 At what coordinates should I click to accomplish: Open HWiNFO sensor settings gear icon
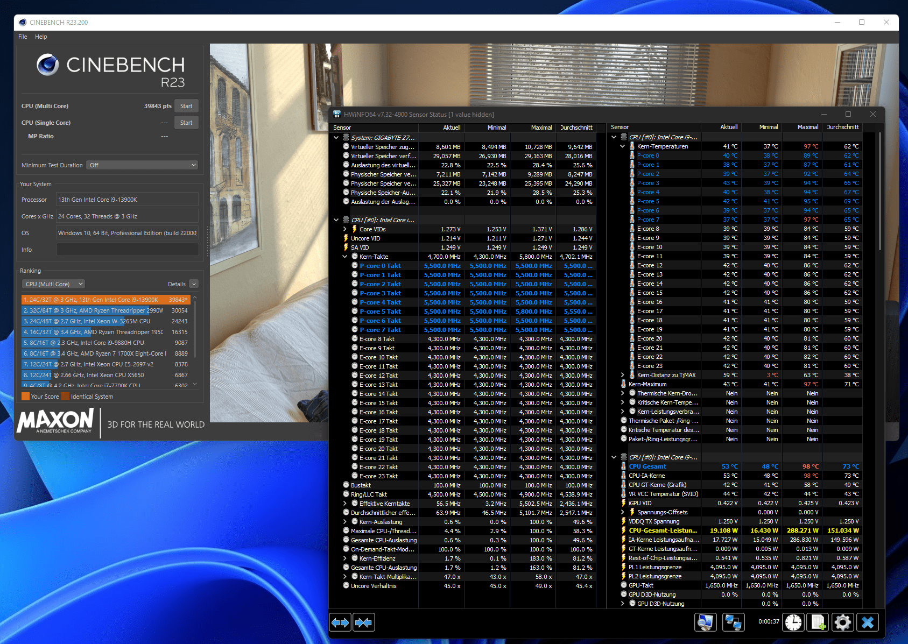tap(843, 622)
